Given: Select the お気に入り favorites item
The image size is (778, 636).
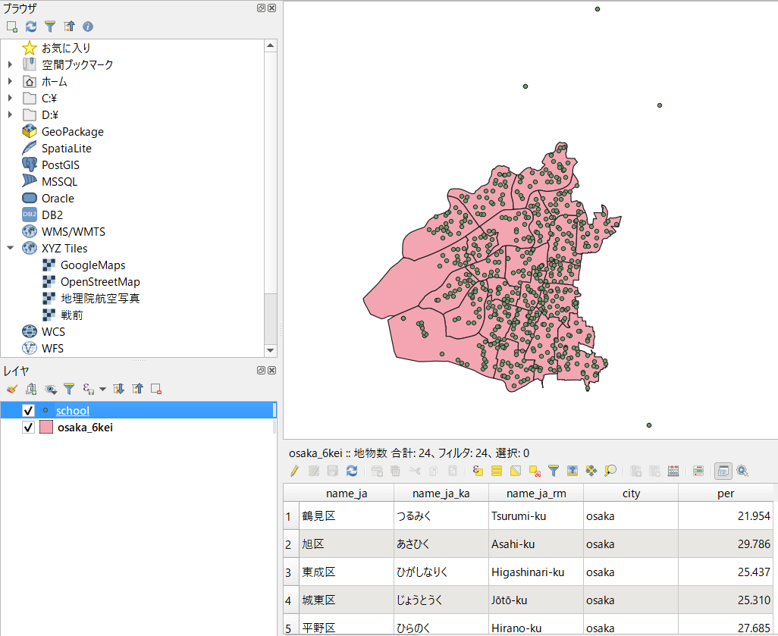Looking at the screenshot, I should [x=66, y=48].
